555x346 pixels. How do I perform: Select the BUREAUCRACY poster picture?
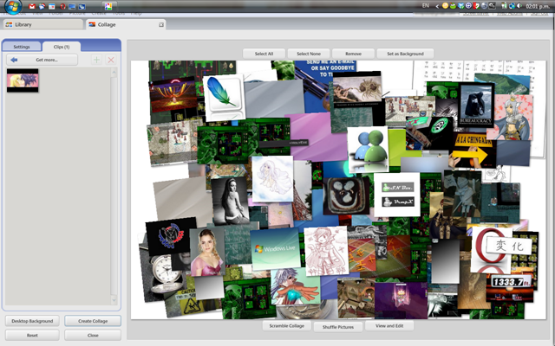(x=476, y=105)
